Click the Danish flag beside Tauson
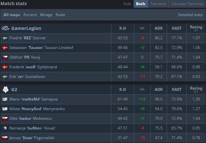The height and width of the screenshot is (143, 206). point(5,48)
